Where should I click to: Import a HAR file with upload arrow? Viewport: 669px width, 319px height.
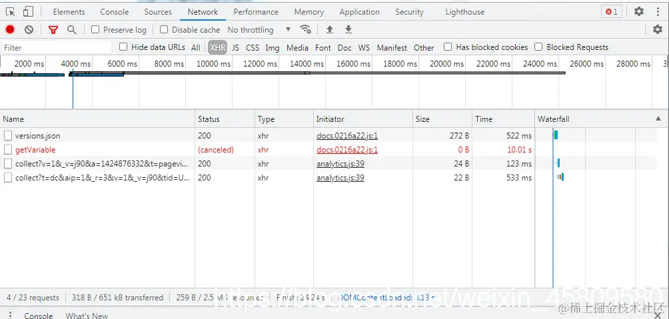point(329,29)
